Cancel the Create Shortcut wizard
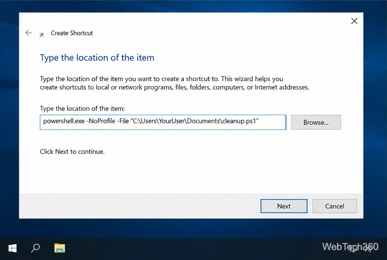387x260 pixels. click(x=334, y=206)
